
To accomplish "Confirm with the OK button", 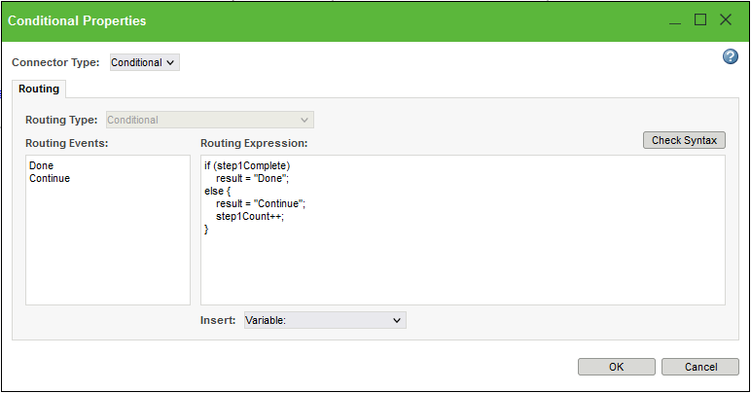I will click(x=616, y=367).
